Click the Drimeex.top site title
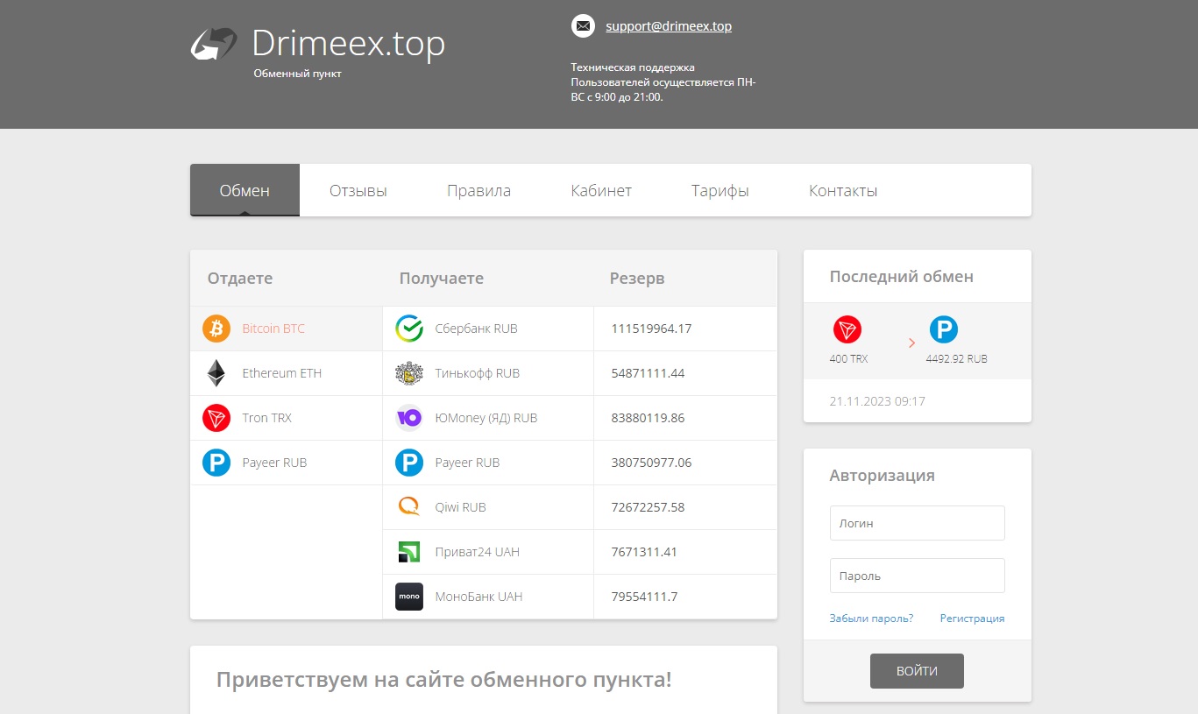1198x714 pixels. tap(349, 43)
